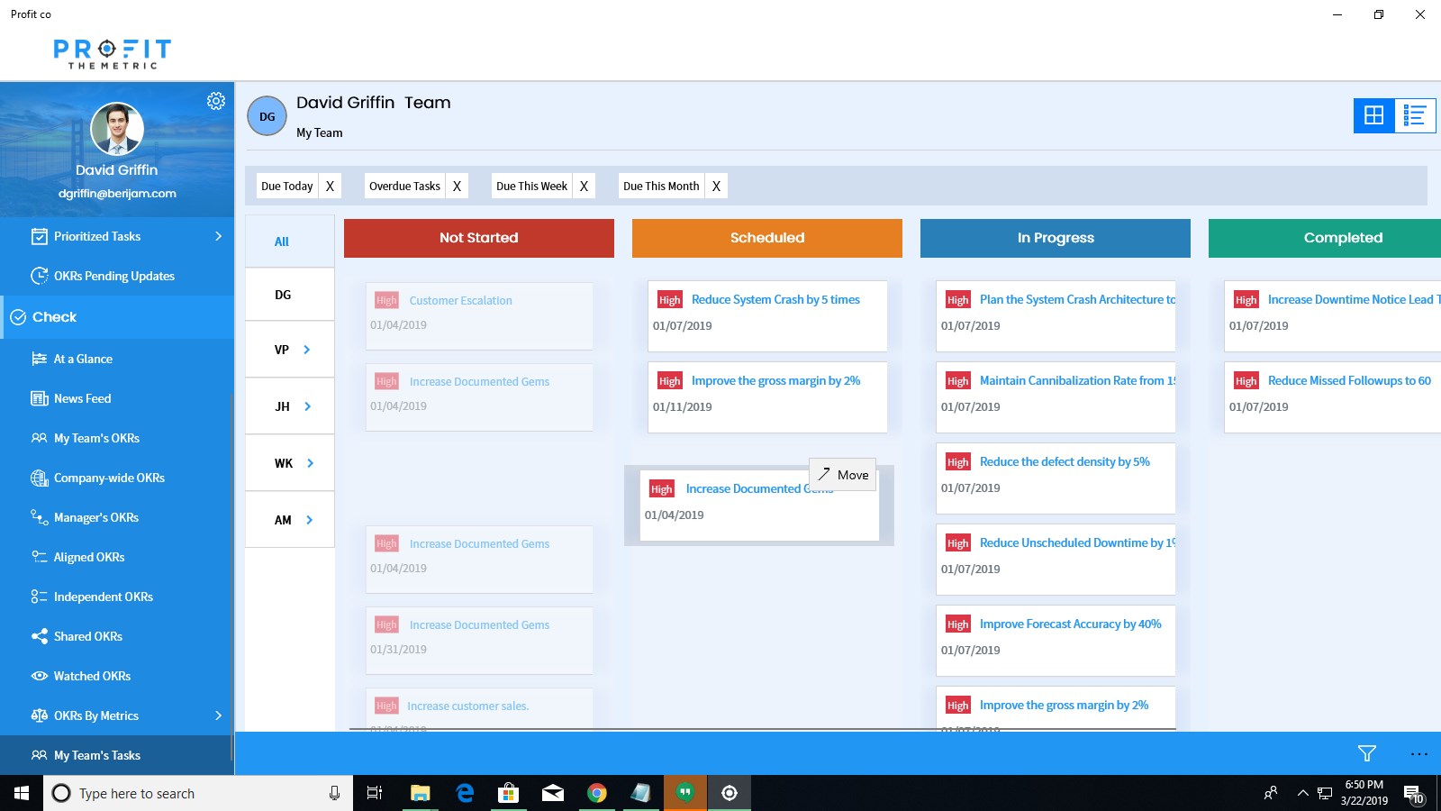The height and width of the screenshot is (811, 1441).
Task: Open the Mail app from taskbar
Action: 553,793
